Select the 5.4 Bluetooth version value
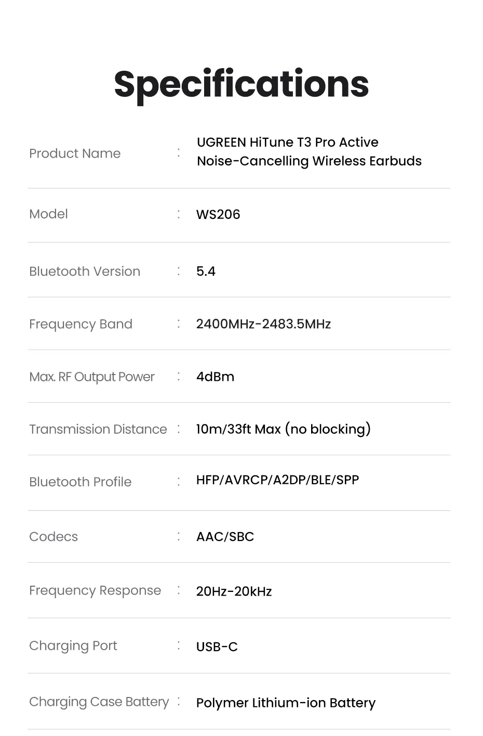 206,271
